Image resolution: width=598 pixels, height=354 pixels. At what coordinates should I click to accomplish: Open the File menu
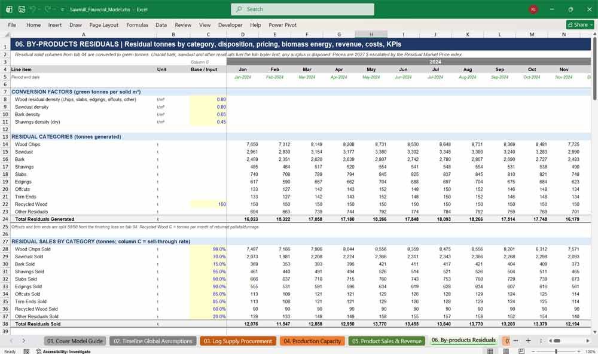point(12,25)
